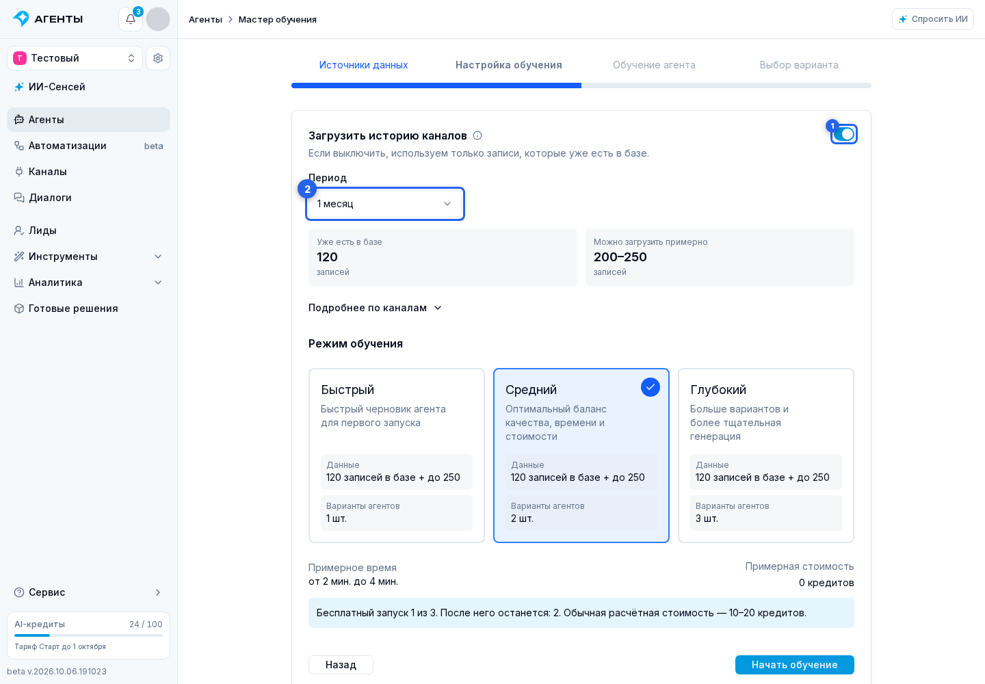
Task: Click Мастер обучения breadcrumb
Action: click(x=278, y=19)
